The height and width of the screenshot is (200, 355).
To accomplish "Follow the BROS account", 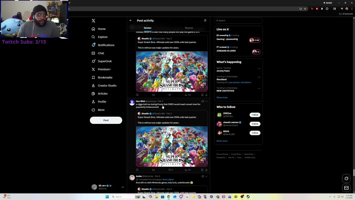I will 255,133.
